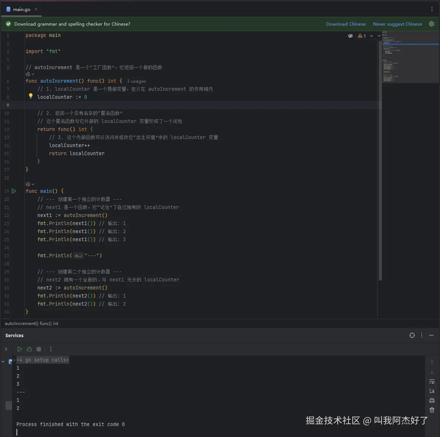Open the Services panel options kebab menu
The width and height of the screenshot is (440, 437).
tap(422, 335)
